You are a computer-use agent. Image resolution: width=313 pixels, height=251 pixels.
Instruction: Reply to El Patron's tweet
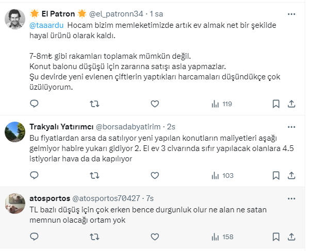[x=35, y=104]
